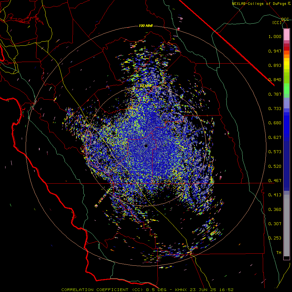292x292 pixels.
Task: Click the 0.413 legend value
Action: point(275,195)
